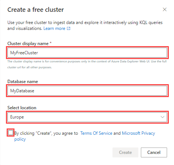Focus the Database name field containing MyDatabase
This screenshot has width=174, height=165.
coord(87,91)
